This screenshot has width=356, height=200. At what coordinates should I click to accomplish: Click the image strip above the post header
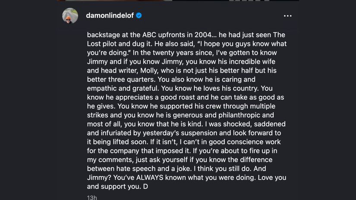(x=178, y=0)
